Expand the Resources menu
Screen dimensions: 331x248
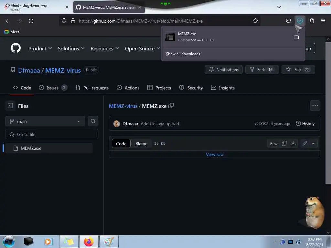coord(105,48)
